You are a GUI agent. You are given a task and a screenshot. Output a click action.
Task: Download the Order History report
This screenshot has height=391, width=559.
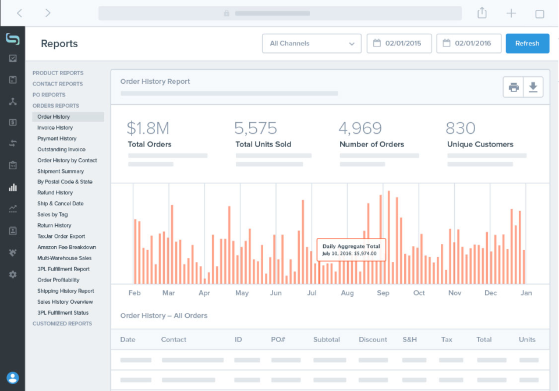533,87
